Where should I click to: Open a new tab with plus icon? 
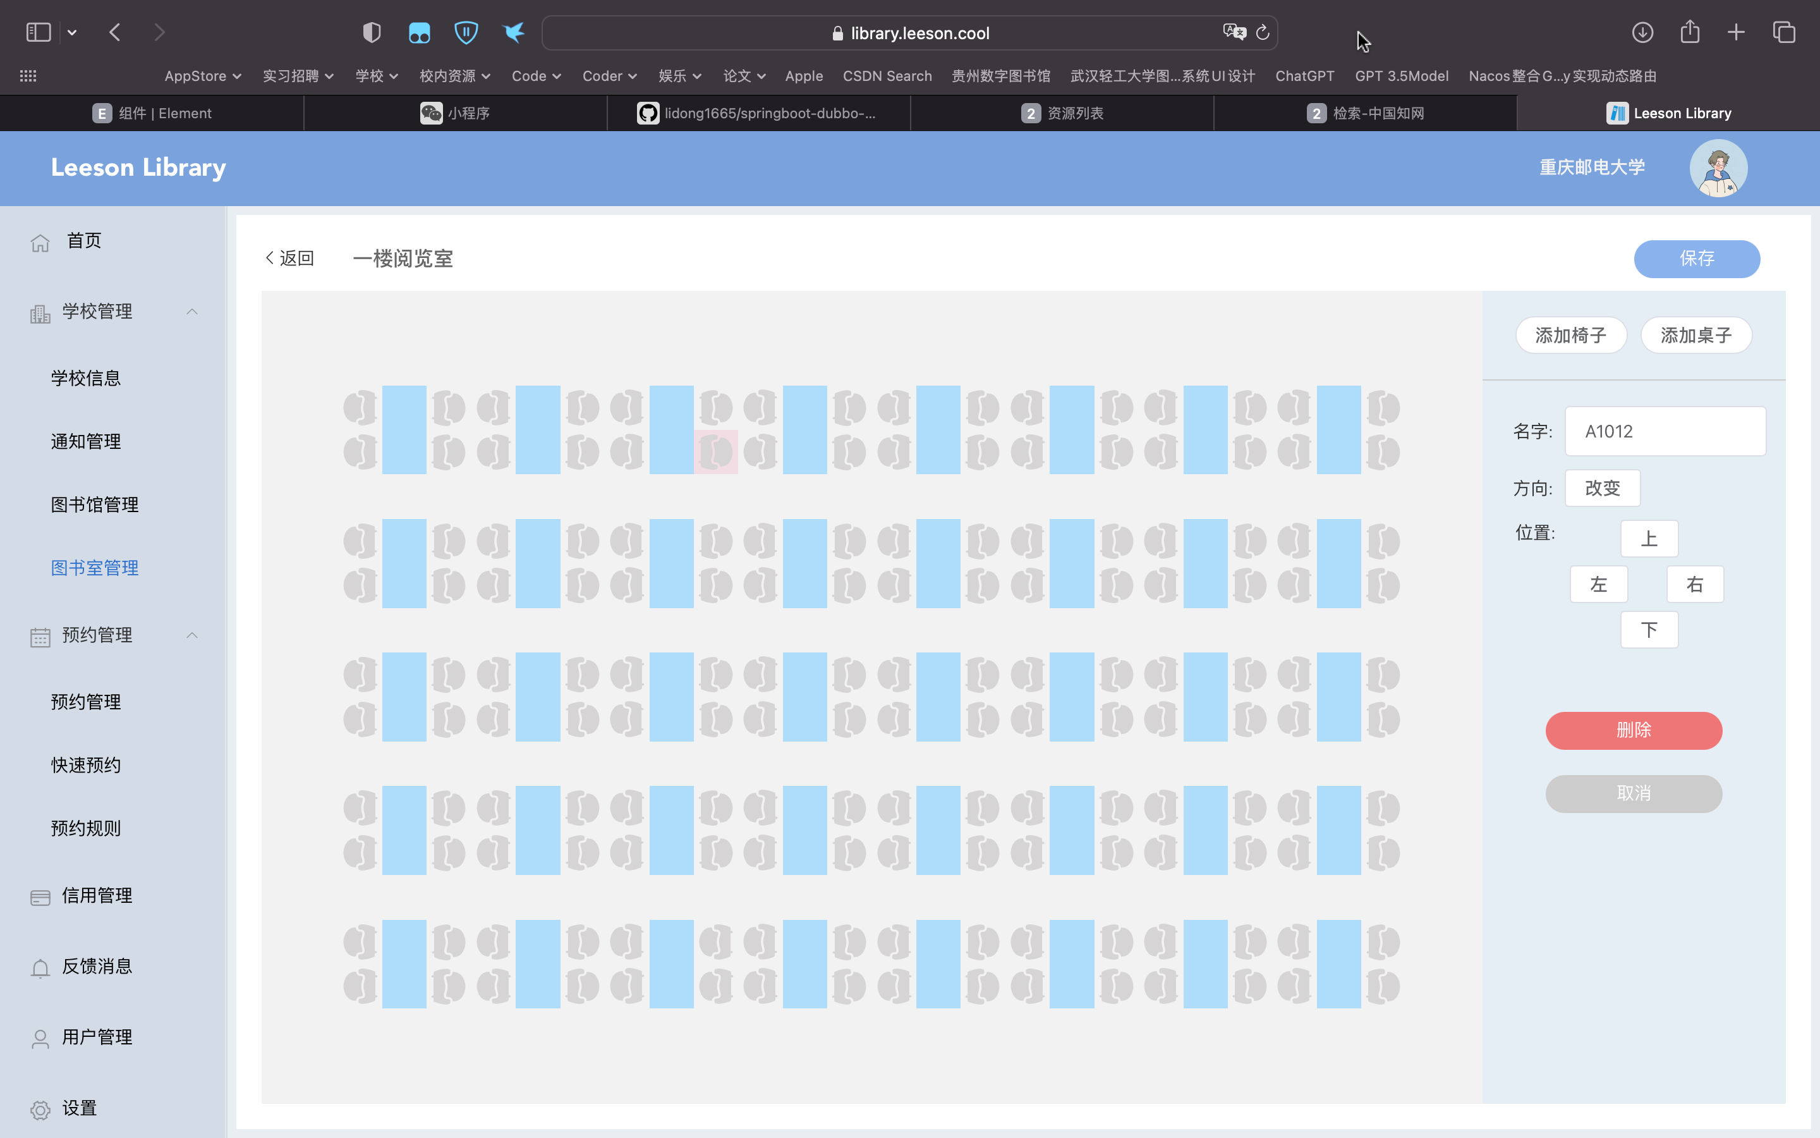coord(1736,32)
